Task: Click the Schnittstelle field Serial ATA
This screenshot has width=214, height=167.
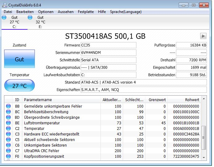Action: [x=108, y=60]
